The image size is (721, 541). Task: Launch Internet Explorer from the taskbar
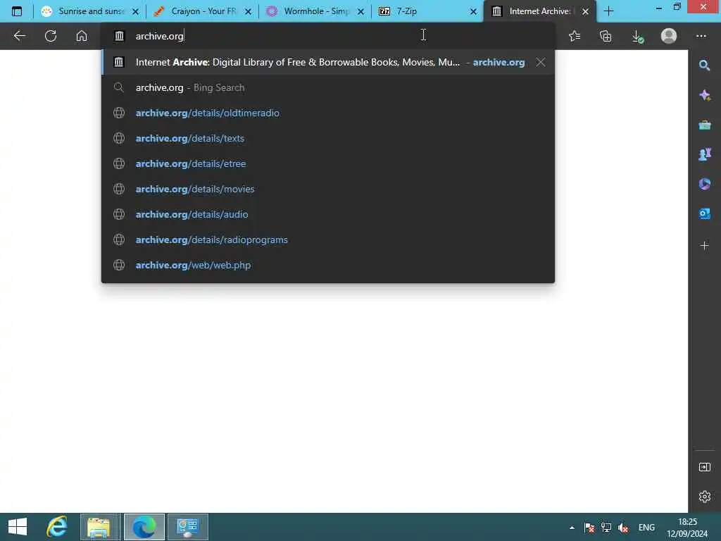coord(56,527)
